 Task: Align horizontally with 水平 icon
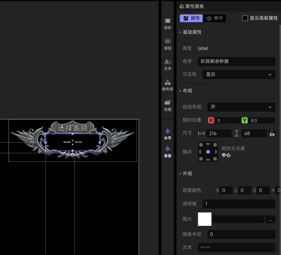point(168,134)
